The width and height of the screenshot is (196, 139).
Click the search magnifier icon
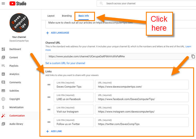101,3
